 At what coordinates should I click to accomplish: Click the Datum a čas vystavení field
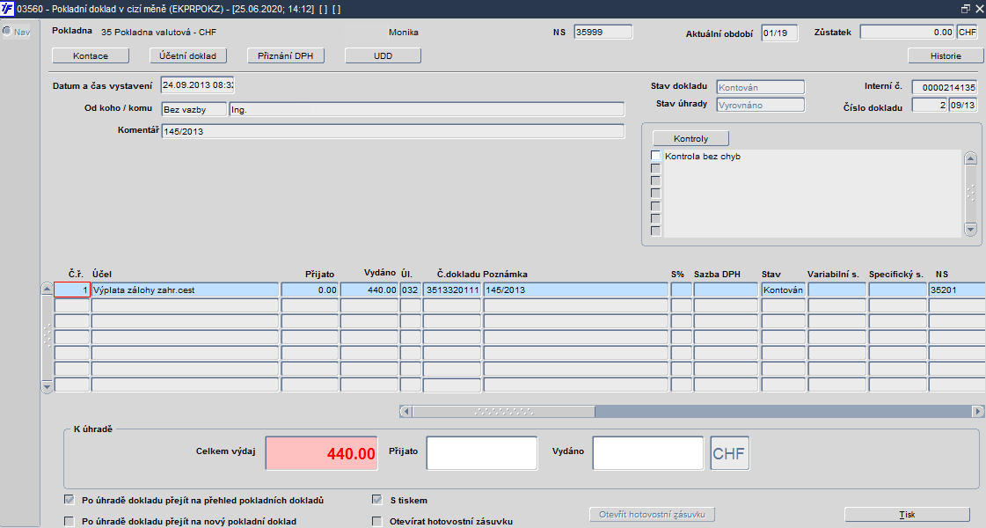[197, 85]
